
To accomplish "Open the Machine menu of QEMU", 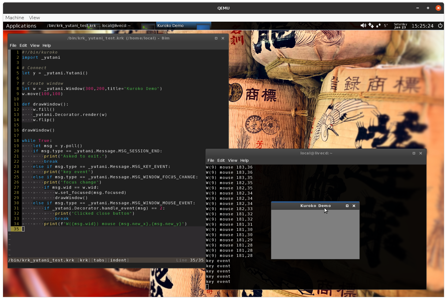I will pos(14,17).
